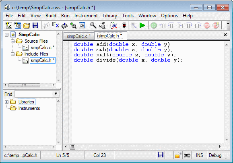Click the project tree horizontal scrollbar thumb
This screenshot has height=163, width=233.
click(24, 85)
